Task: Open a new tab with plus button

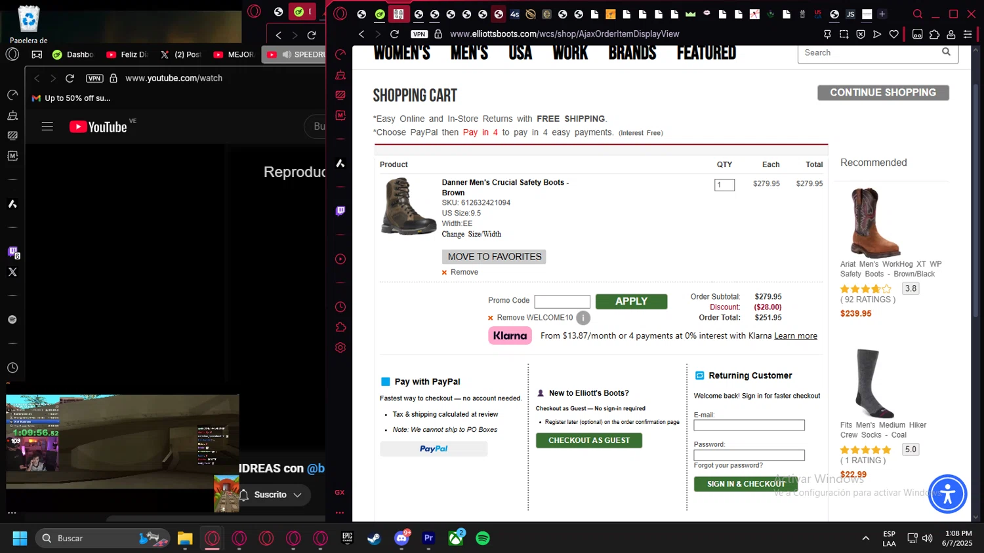Action: [x=882, y=14]
